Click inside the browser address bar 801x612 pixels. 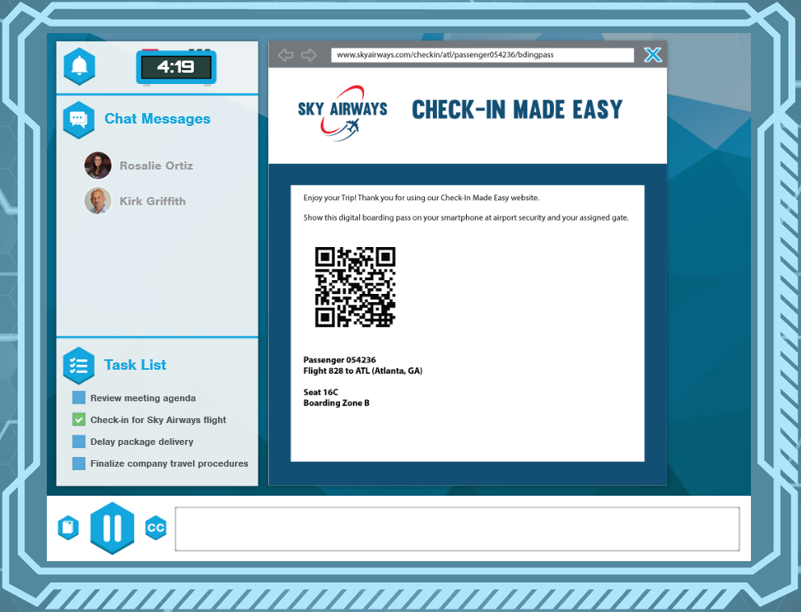(481, 55)
